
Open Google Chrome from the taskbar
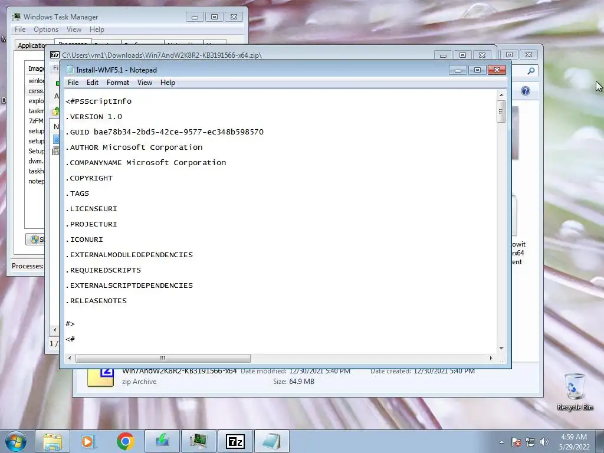[125, 441]
